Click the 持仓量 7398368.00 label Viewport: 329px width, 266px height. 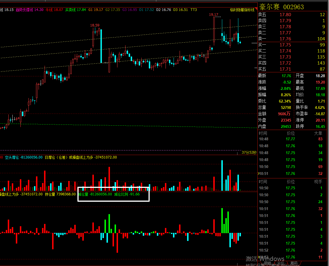[x=60, y=194]
